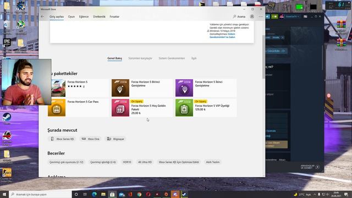Select the Genel Bakış section tab
The height and width of the screenshot is (198, 352).
tap(114, 58)
